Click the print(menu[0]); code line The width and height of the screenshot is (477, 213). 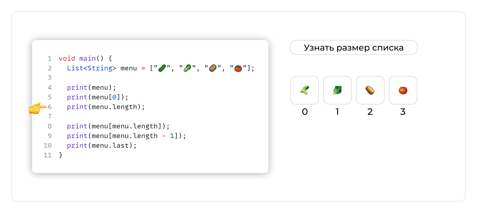click(98, 97)
